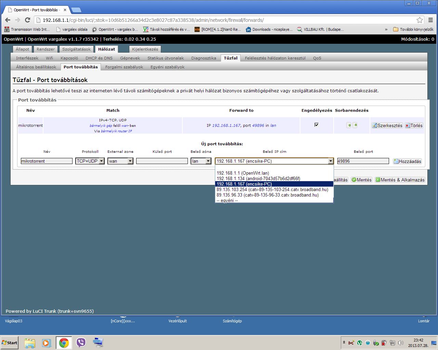The image size is (438, 350).
Task: Toggle the mikrotorrent rule enabled checkbox
Action: [x=317, y=125]
